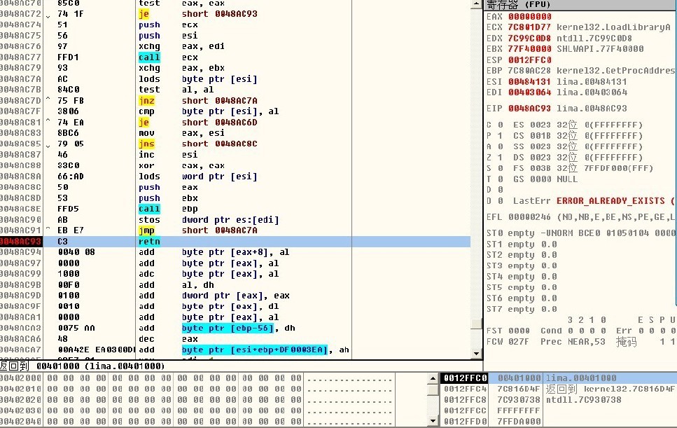677x428 pixels.
Task: Click the T (trap) flag value
Action: pos(500,179)
